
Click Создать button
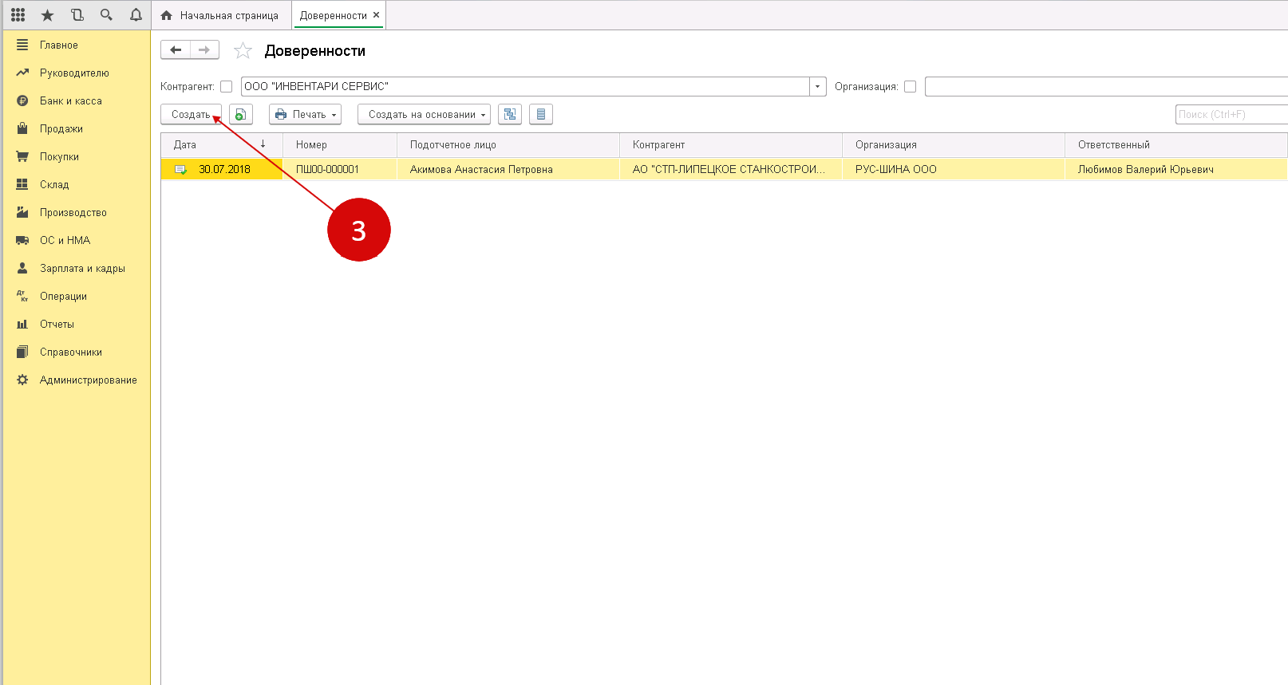click(191, 115)
